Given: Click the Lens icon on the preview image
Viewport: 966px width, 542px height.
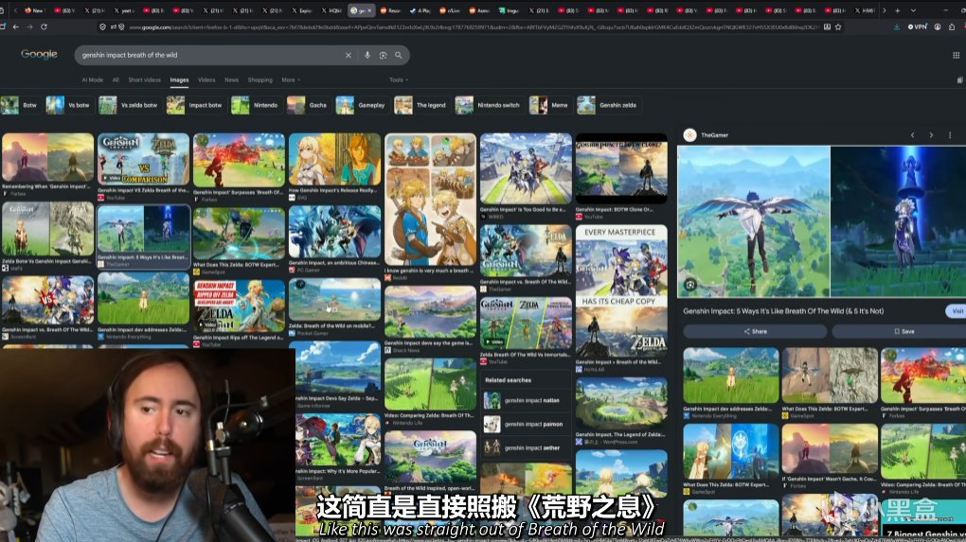Looking at the screenshot, I should coord(690,285).
